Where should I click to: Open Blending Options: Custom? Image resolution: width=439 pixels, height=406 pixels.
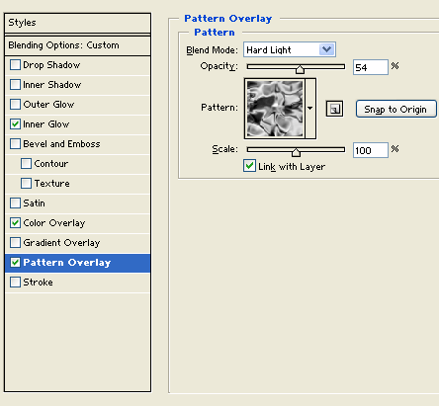[77, 45]
